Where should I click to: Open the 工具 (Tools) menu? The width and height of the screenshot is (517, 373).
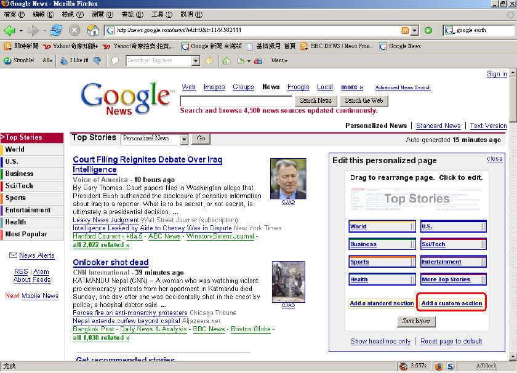(162, 15)
